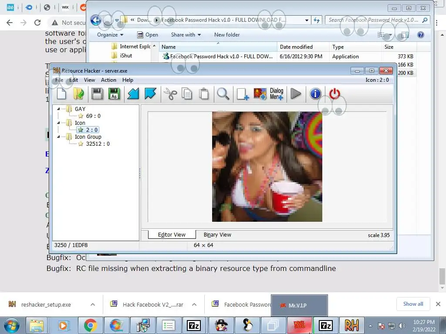Open reshacker_setup.exe download options chevron
Image resolution: width=446 pixels, height=334 pixels.
93,304
